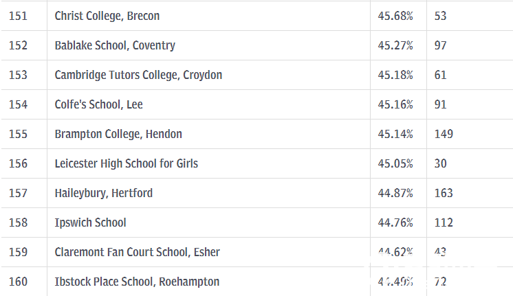Select Haileybury, Hertford school name
This screenshot has height=296, width=513.
(103, 193)
